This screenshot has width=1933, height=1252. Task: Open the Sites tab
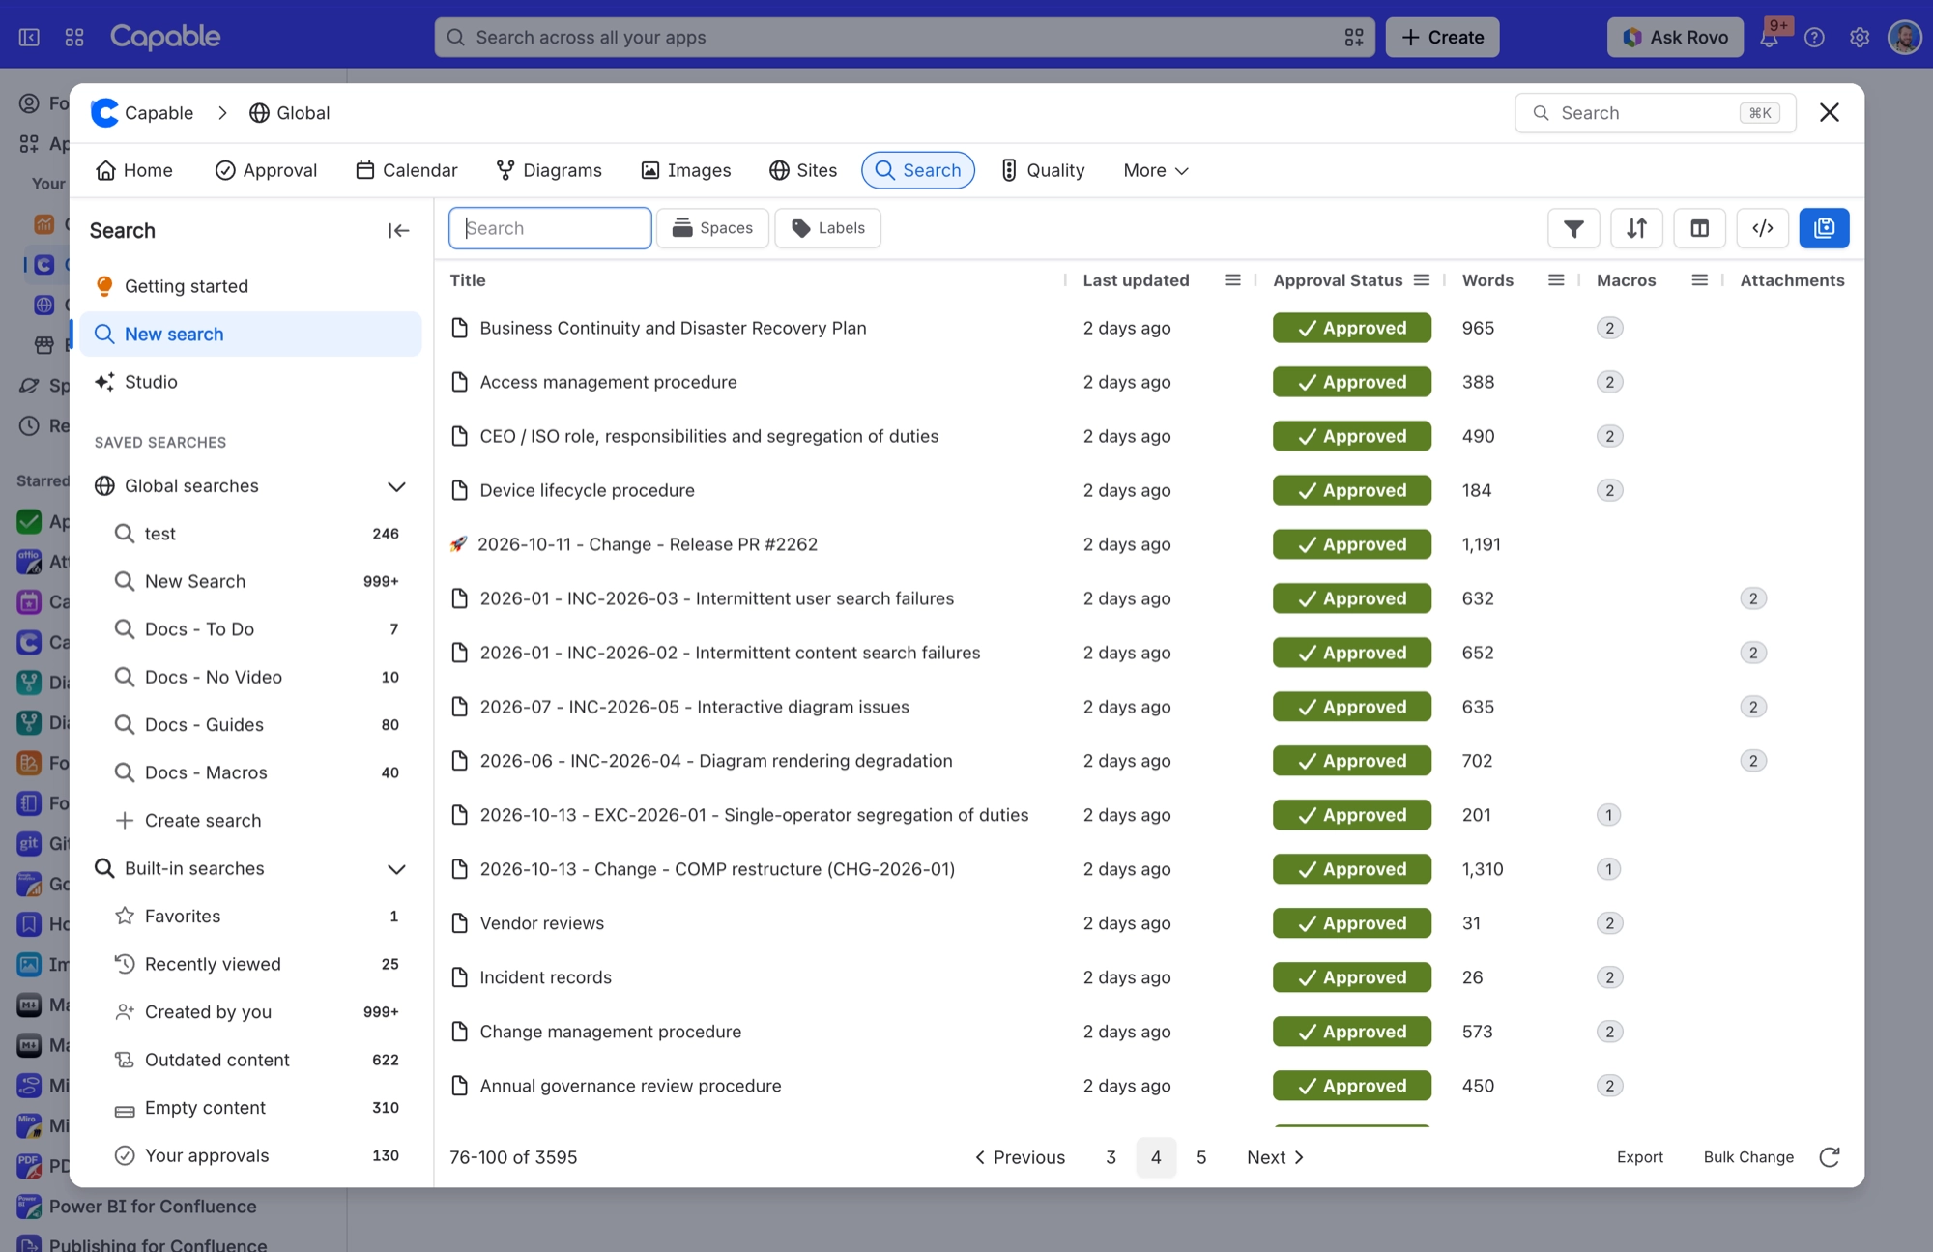803,170
